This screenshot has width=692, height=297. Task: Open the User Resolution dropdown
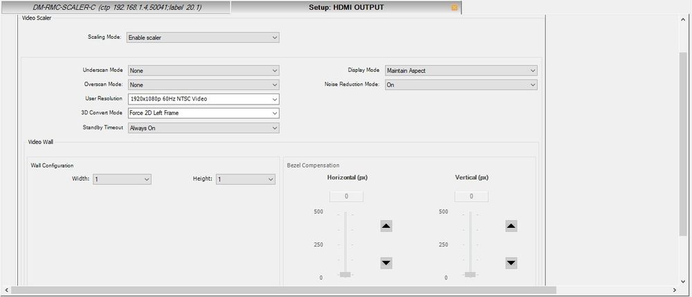pos(203,99)
